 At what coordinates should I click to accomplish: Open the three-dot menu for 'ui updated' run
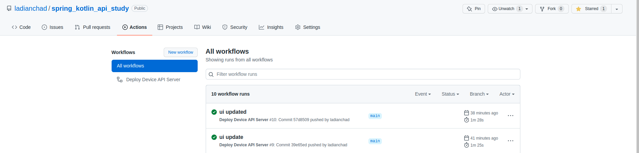pyautogui.click(x=511, y=116)
